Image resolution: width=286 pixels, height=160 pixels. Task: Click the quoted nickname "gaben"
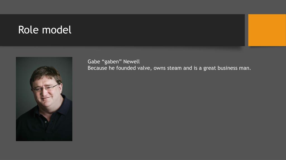coord(112,62)
